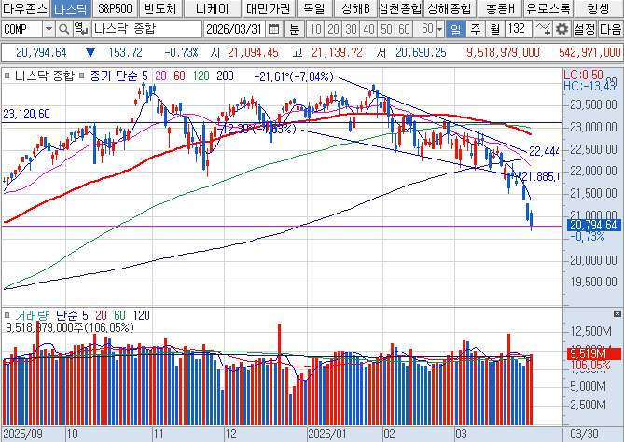The image size is (624, 442).
Task: Click the 20,794.64 current price tag
Action: click(x=593, y=225)
